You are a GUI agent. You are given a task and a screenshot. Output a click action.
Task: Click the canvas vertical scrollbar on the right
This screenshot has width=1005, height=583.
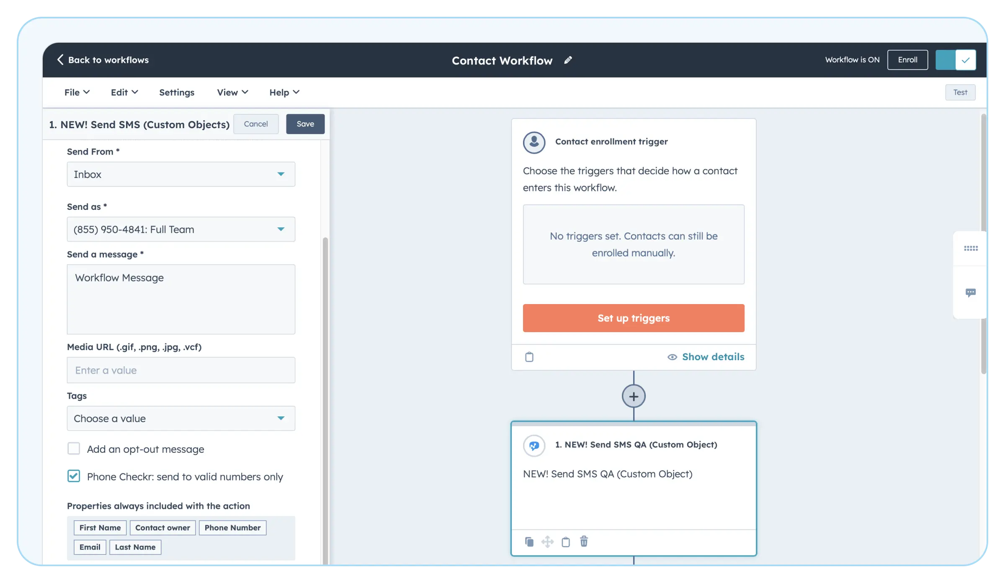tap(984, 244)
